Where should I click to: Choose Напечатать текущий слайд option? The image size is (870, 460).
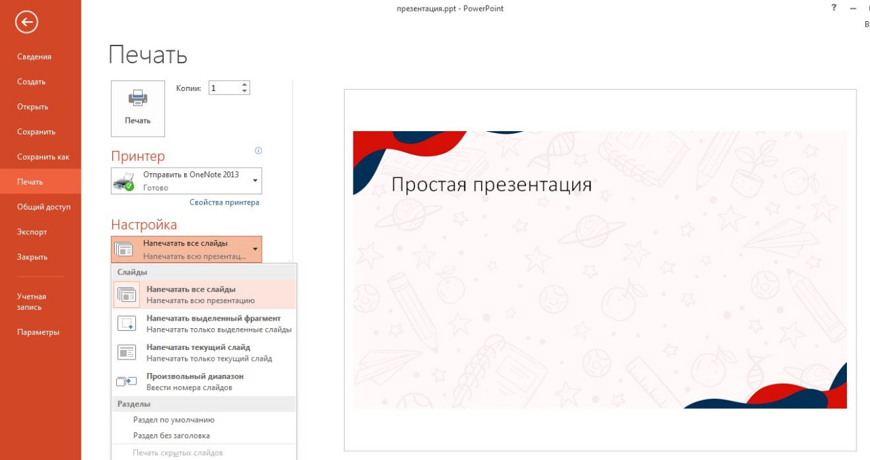point(204,353)
